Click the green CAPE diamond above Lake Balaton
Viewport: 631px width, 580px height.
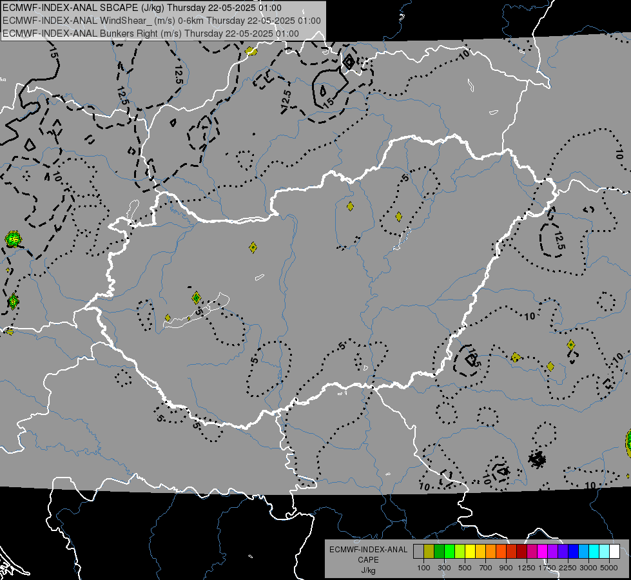(x=196, y=298)
